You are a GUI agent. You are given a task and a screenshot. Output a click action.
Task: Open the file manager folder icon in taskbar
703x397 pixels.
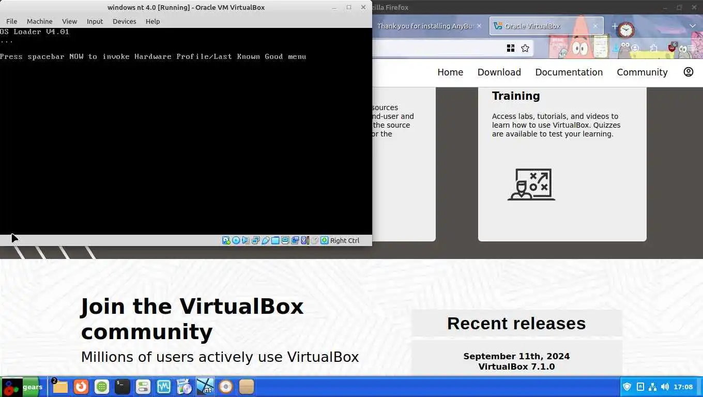[x=60, y=387]
